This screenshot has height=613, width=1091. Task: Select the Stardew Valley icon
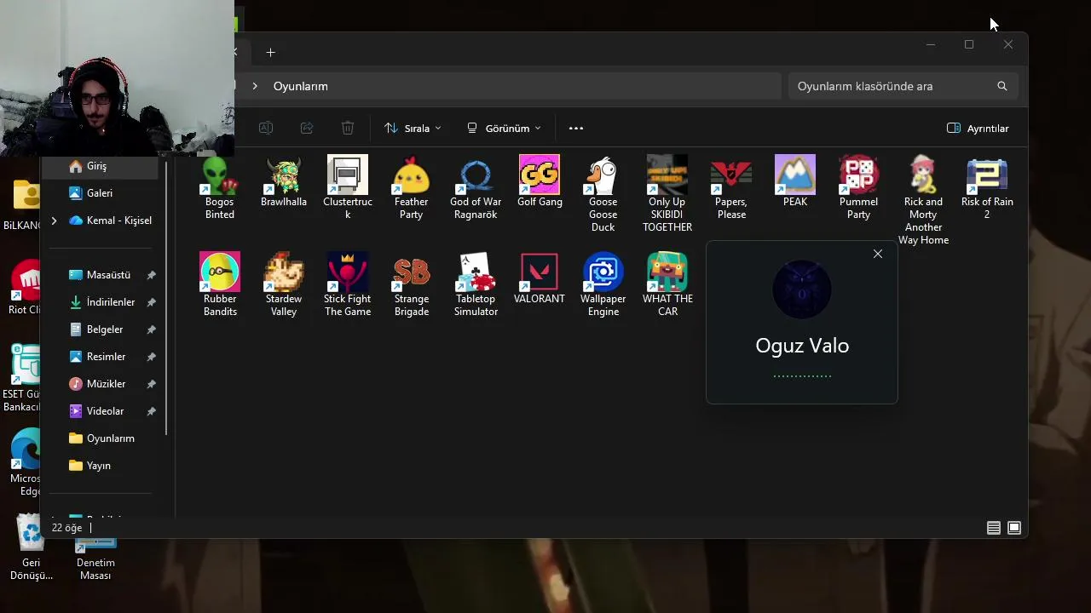284,285
